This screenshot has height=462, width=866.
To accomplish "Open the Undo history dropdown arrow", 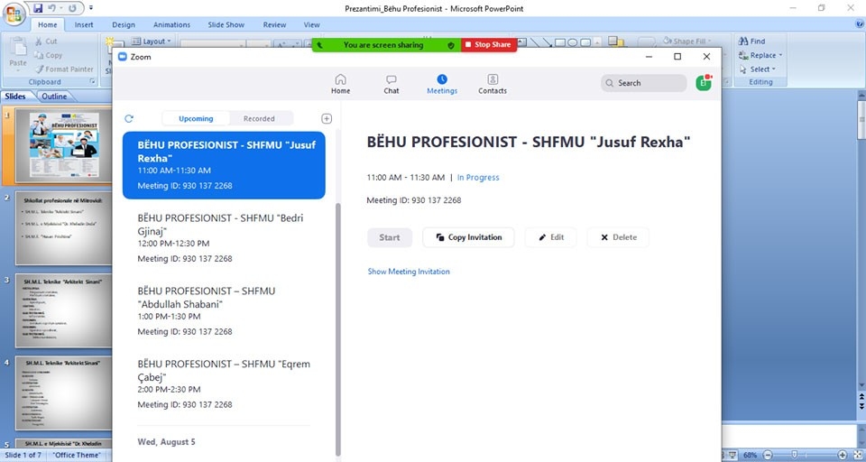I will [x=60, y=8].
